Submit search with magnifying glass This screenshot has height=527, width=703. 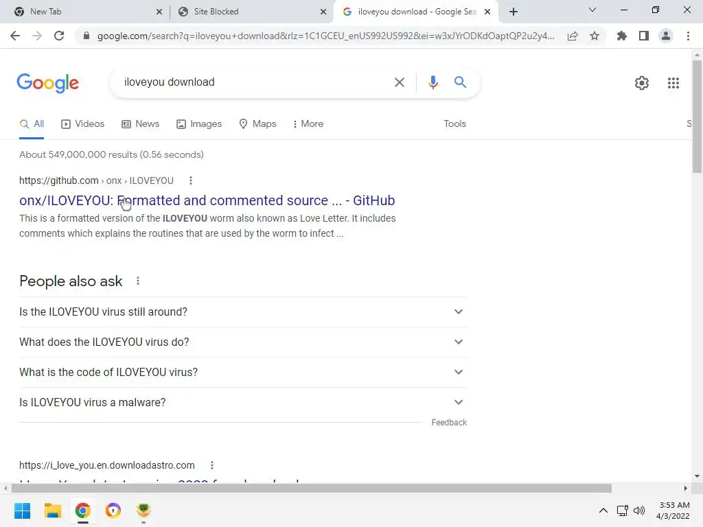click(x=460, y=82)
